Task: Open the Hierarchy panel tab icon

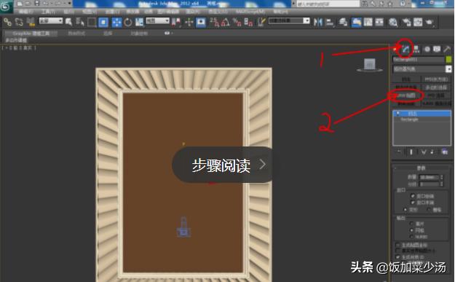Action: tap(416, 49)
